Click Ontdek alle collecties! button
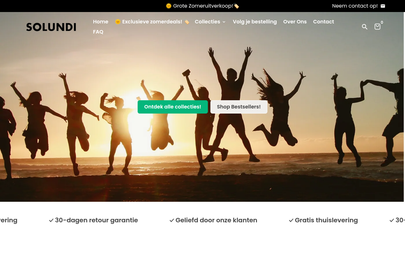 pyautogui.click(x=173, y=107)
